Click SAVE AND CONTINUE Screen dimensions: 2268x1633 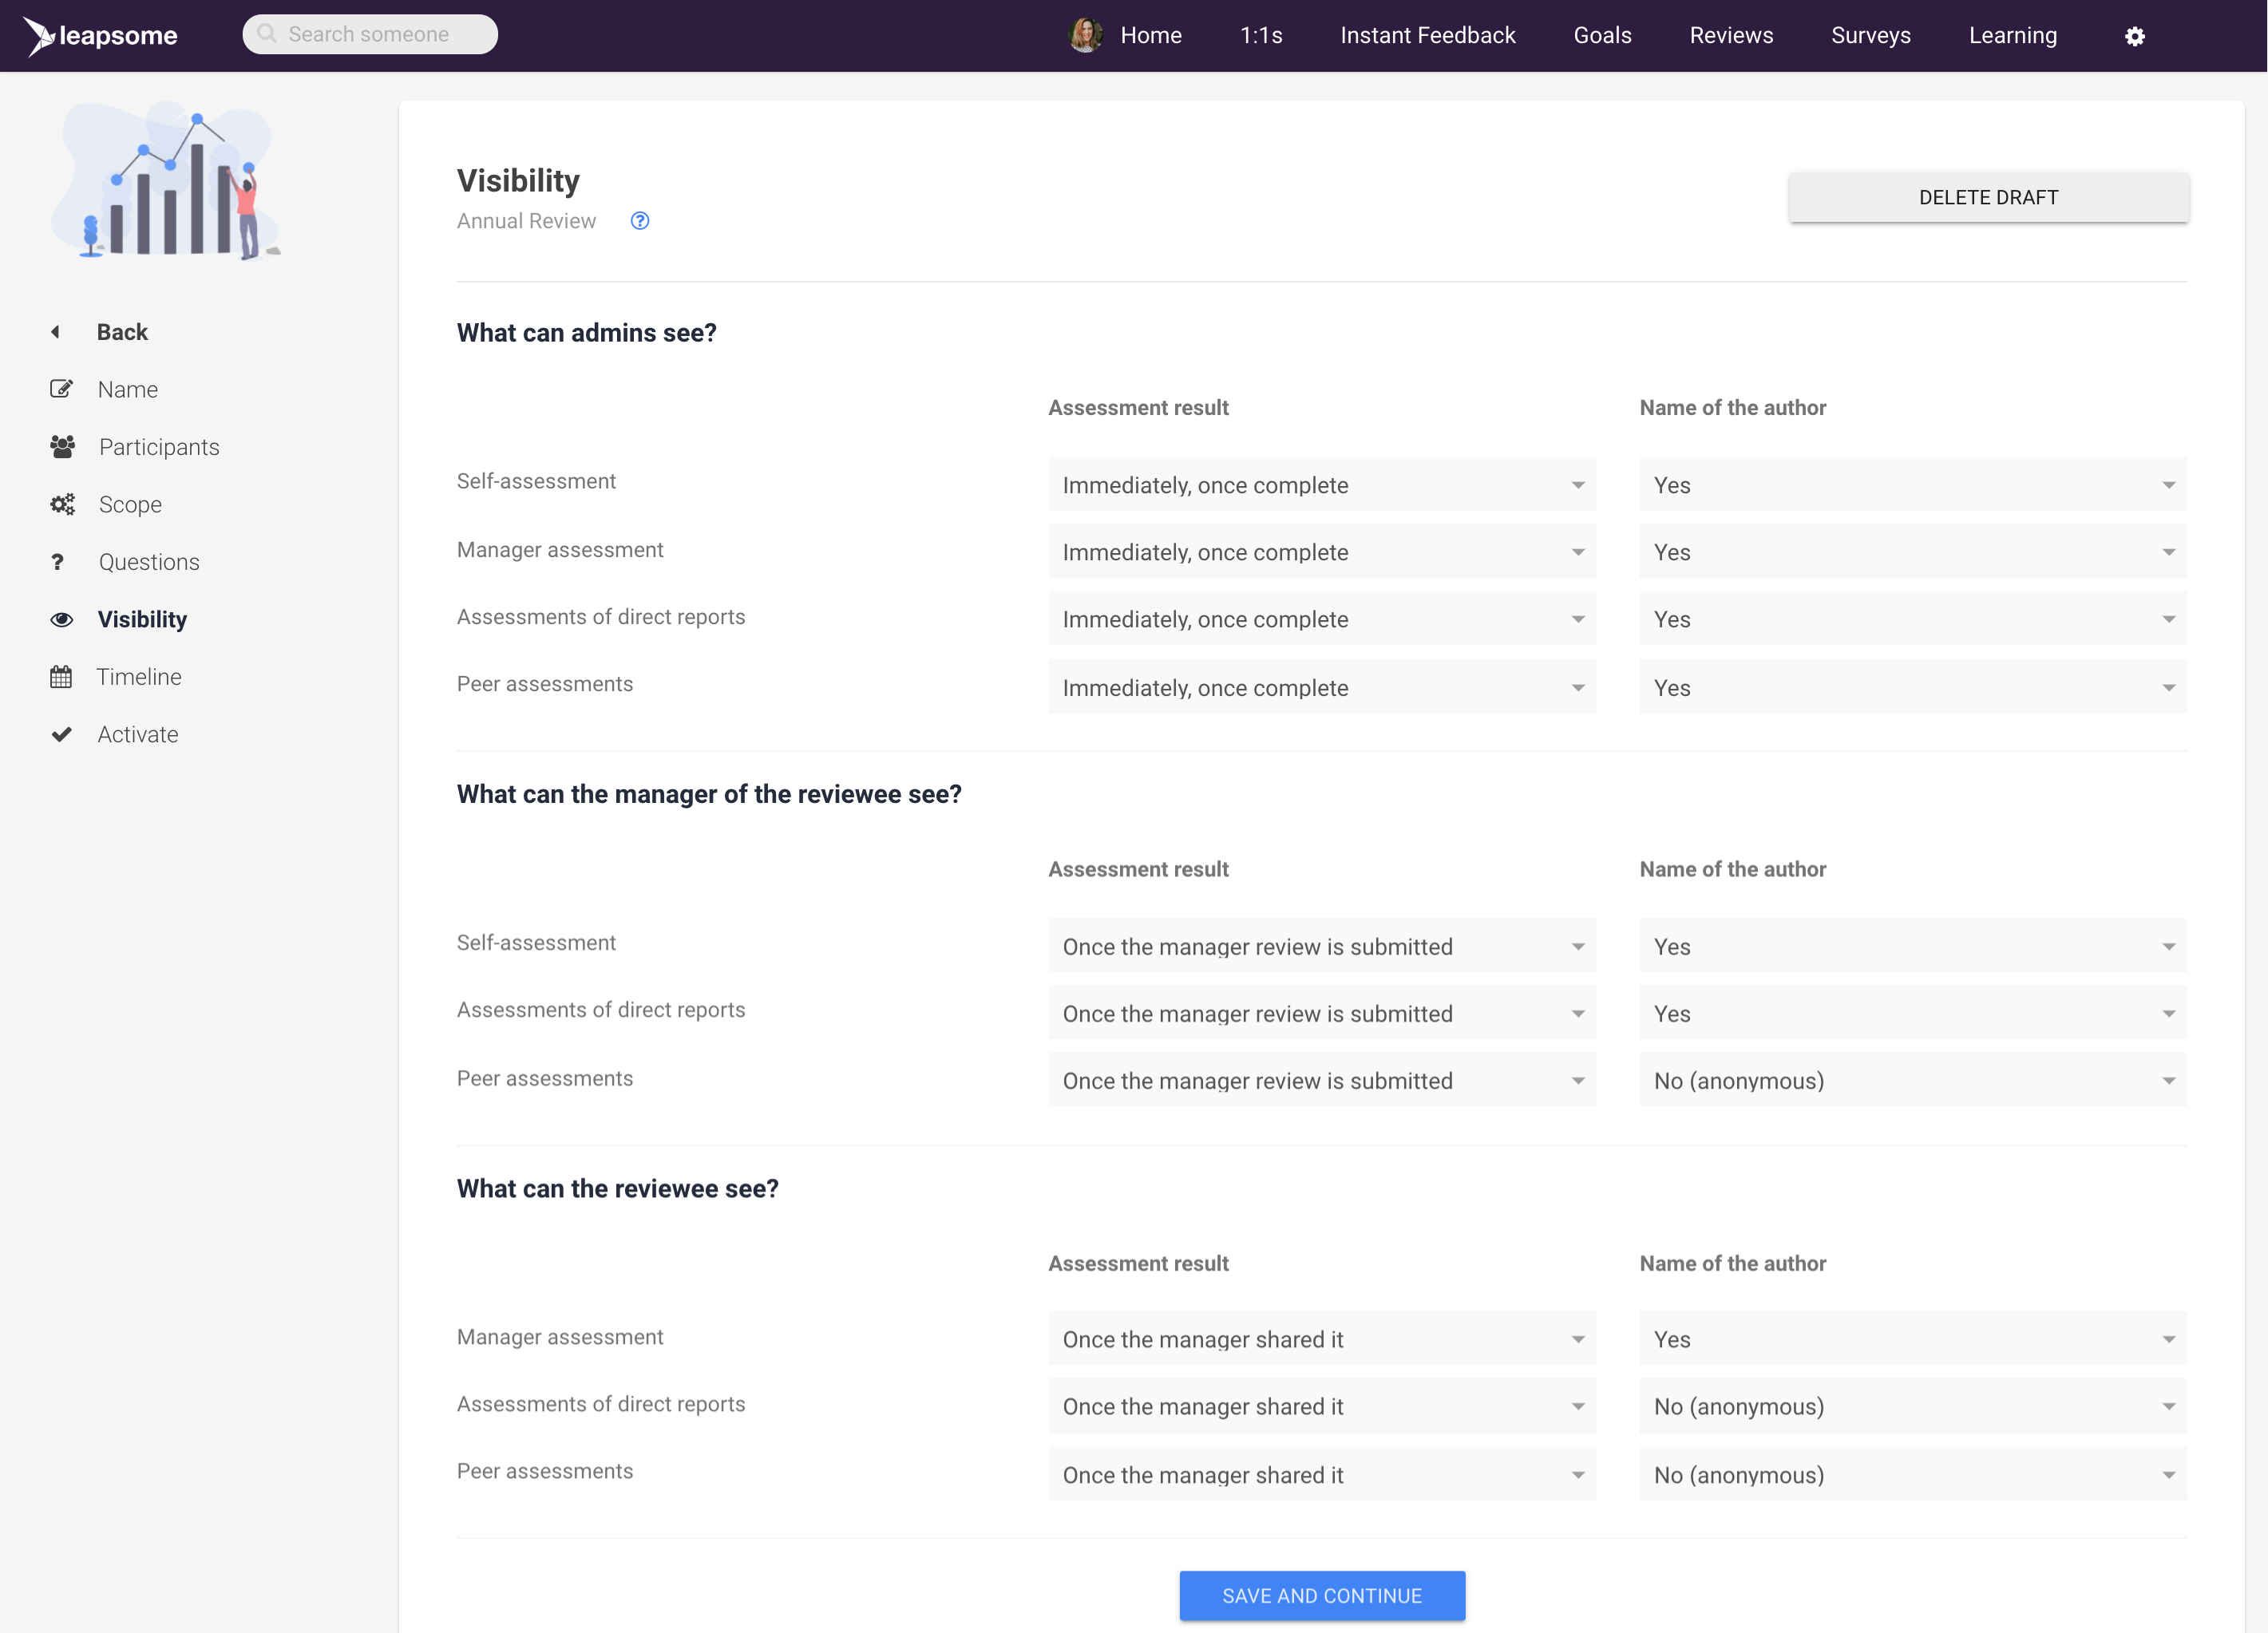(1322, 1595)
